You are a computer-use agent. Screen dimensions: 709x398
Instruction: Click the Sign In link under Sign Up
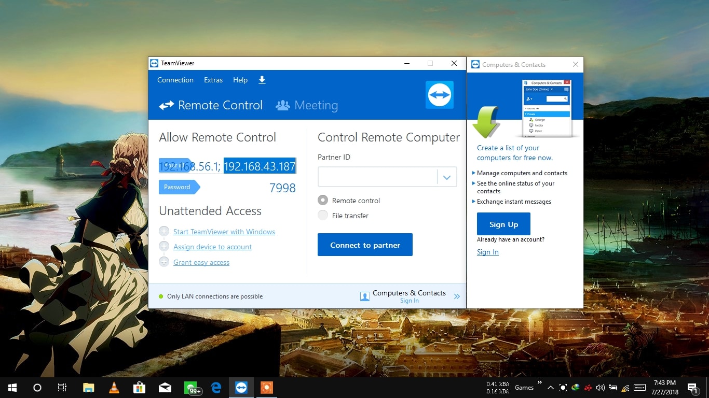487,252
